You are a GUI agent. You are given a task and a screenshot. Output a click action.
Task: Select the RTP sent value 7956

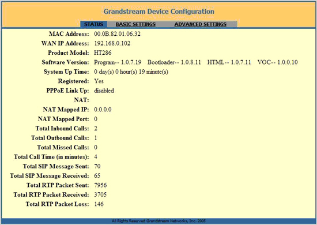pyautogui.click(x=100, y=185)
